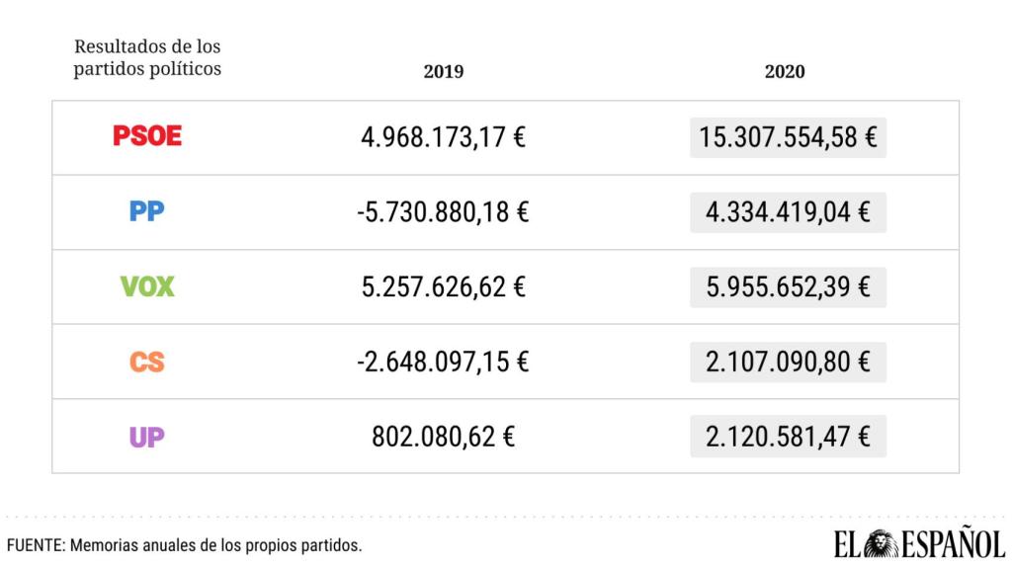
Task: Click the VOX party logo
Action: pos(147,286)
